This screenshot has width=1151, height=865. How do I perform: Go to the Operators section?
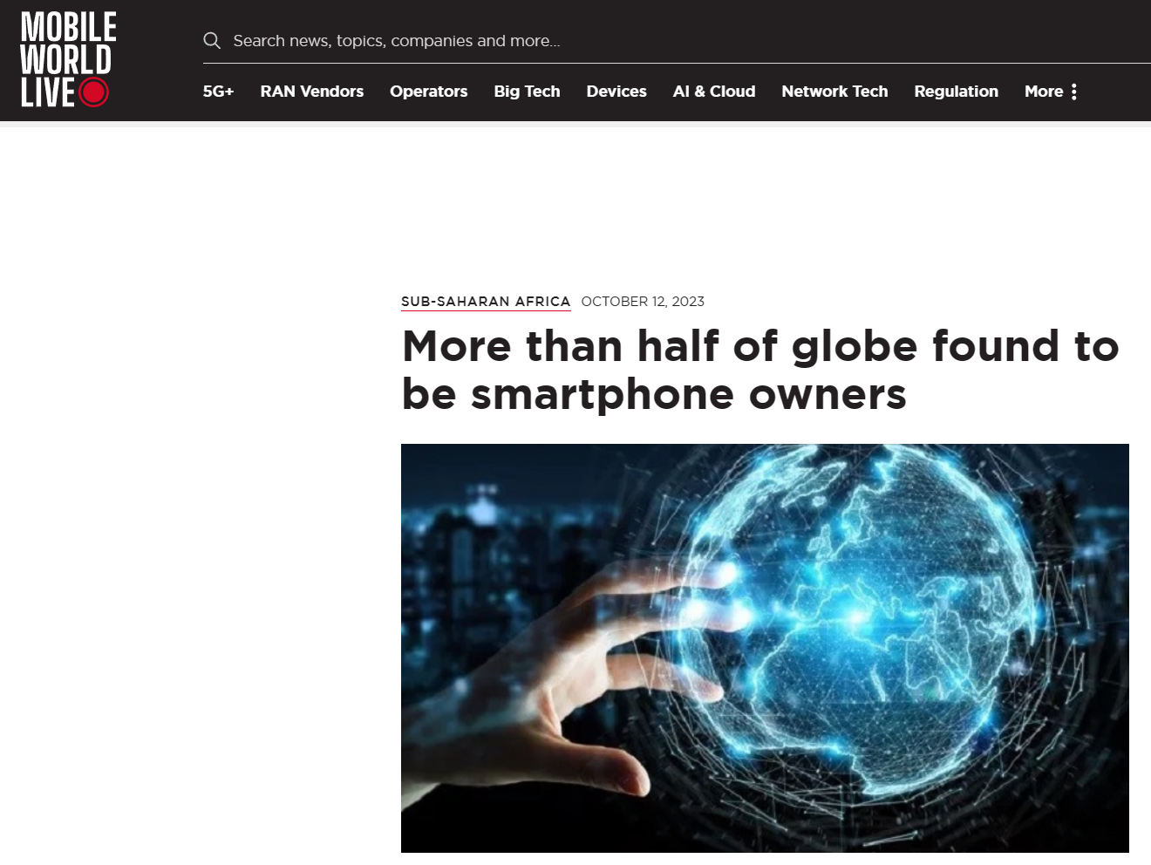click(428, 92)
